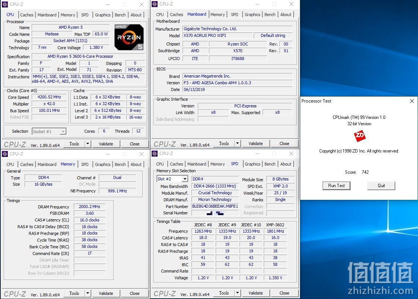418x299 pixels.
Task: Click the CPU-Z icon in the CPU window title bar
Action: pyautogui.click(x=5, y=4)
